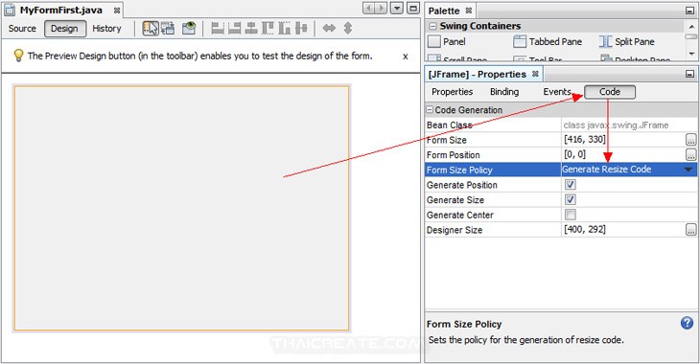Screen dimensions: 700x364
Task: Collapse the Swing Containers palette category
Action: pyautogui.click(x=432, y=26)
